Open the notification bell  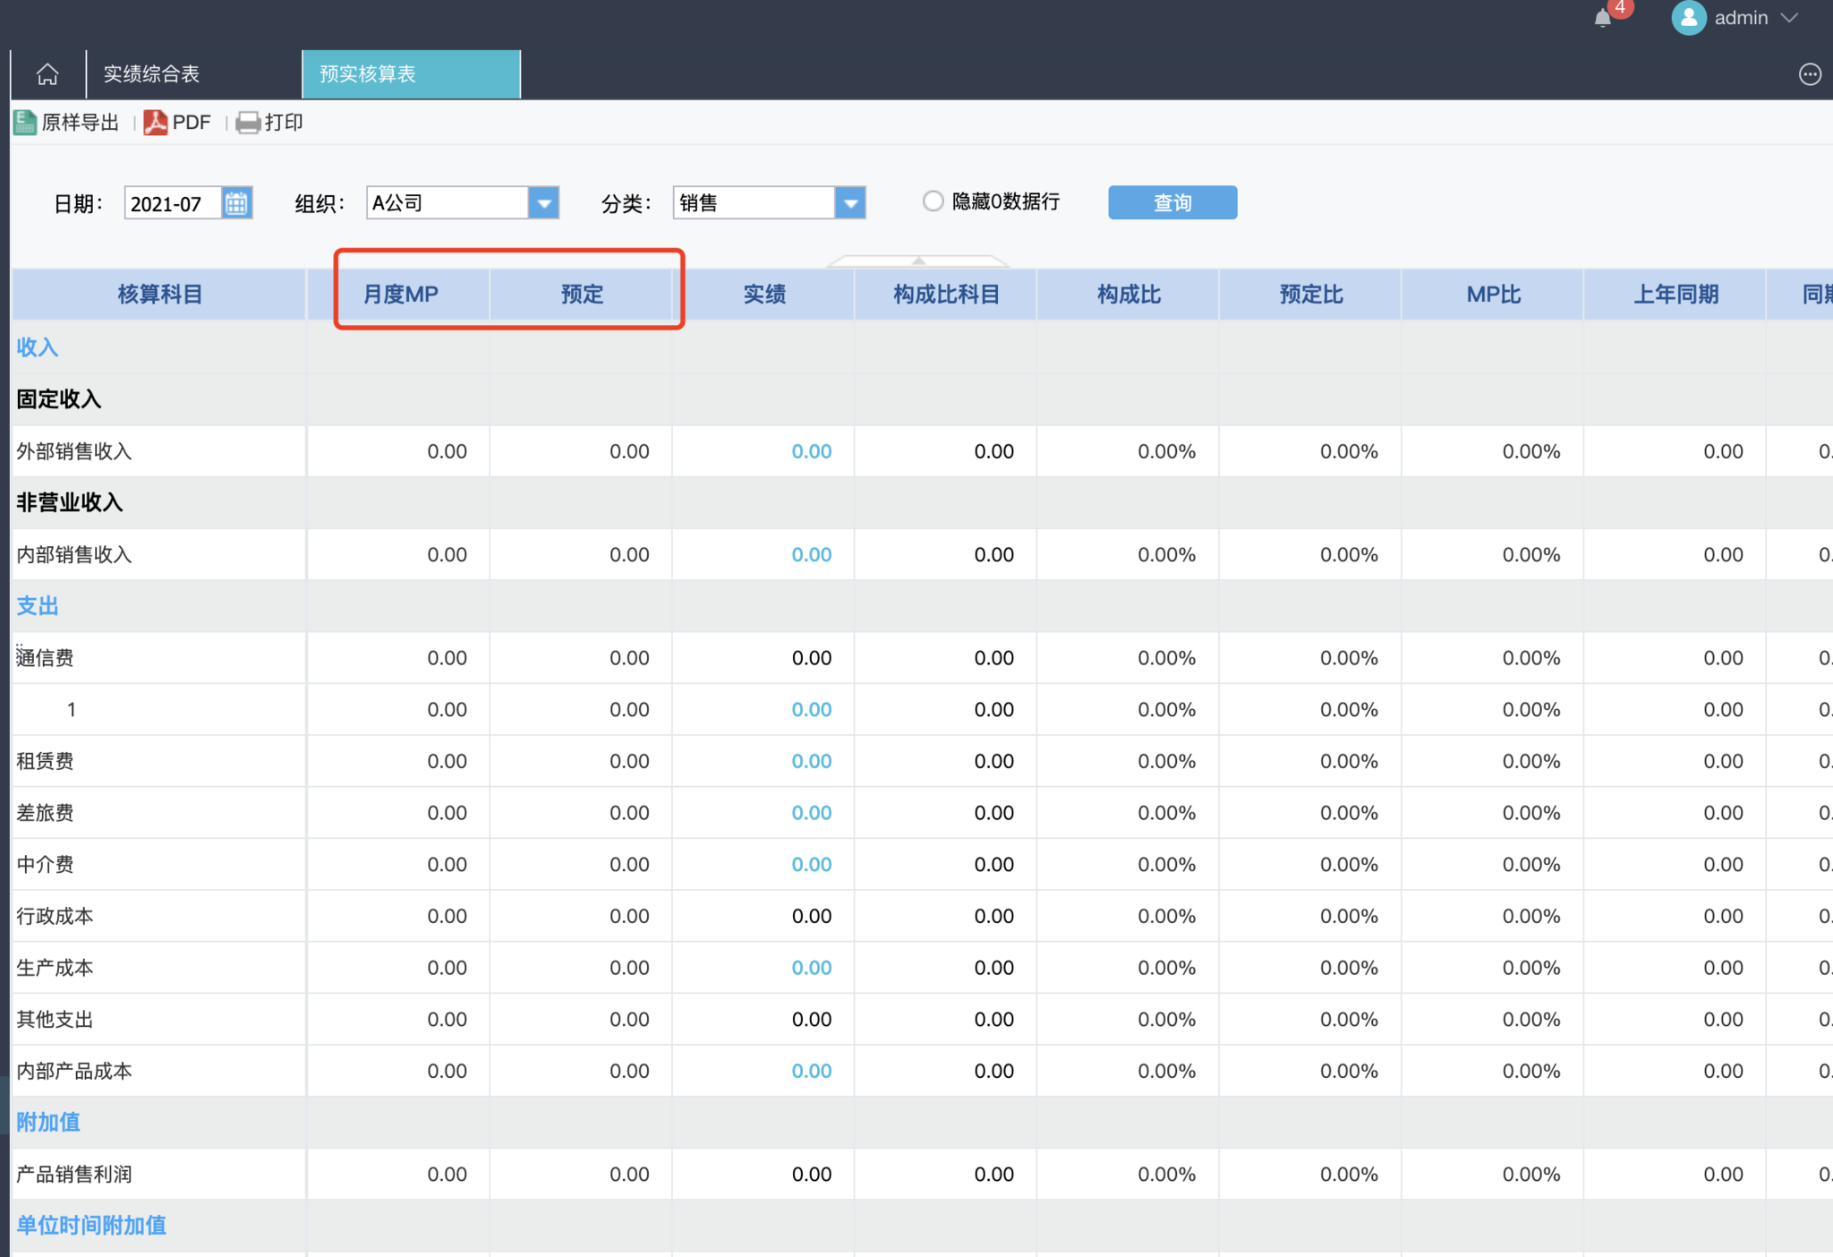tap(1603, 19)
